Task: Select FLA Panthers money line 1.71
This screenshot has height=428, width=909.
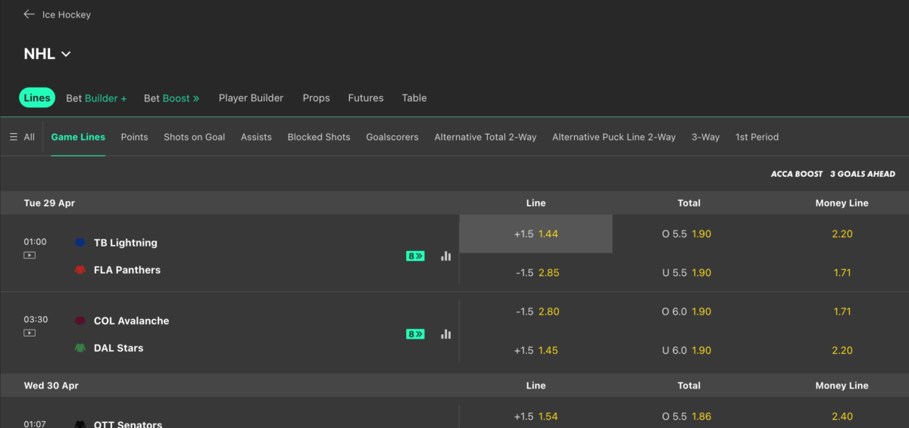Action: (842, 272)
